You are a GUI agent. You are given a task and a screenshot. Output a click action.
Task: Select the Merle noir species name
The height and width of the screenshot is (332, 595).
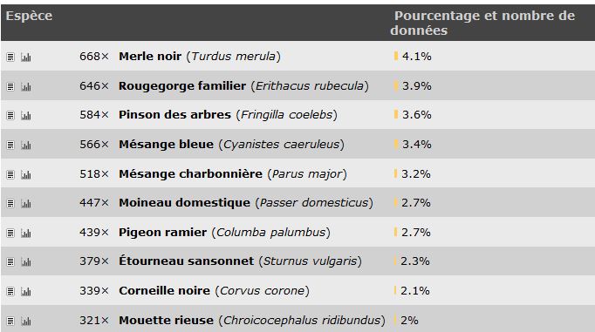150,56
